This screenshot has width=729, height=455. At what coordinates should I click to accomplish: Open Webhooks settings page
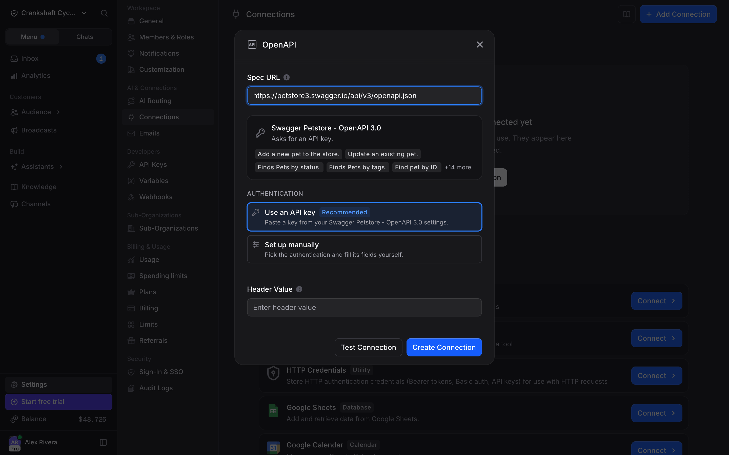click(168, 197)
